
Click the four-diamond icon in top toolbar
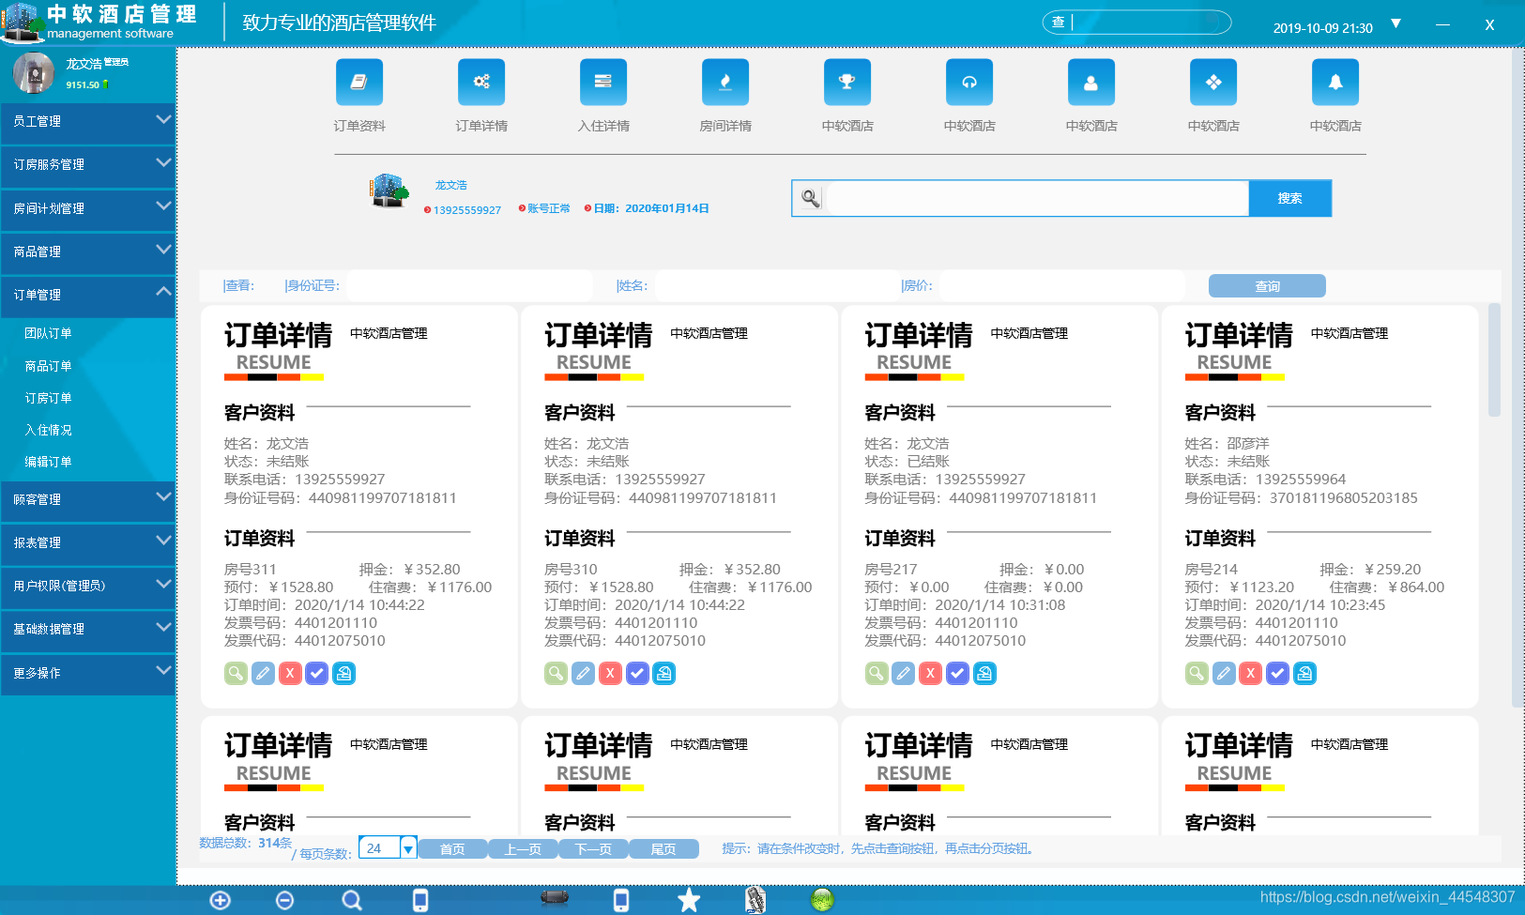pyautogui.click(x=1213, y=83)
